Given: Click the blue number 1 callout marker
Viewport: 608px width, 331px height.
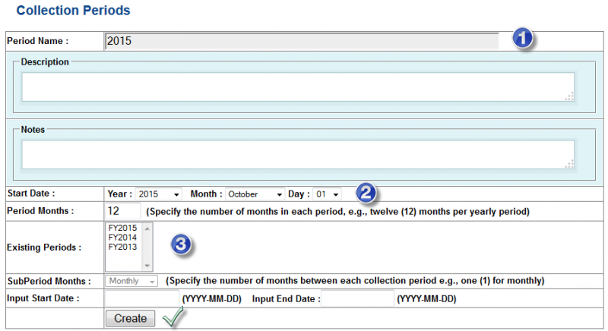Looking at the screenshot, I should tap(521, 39).
